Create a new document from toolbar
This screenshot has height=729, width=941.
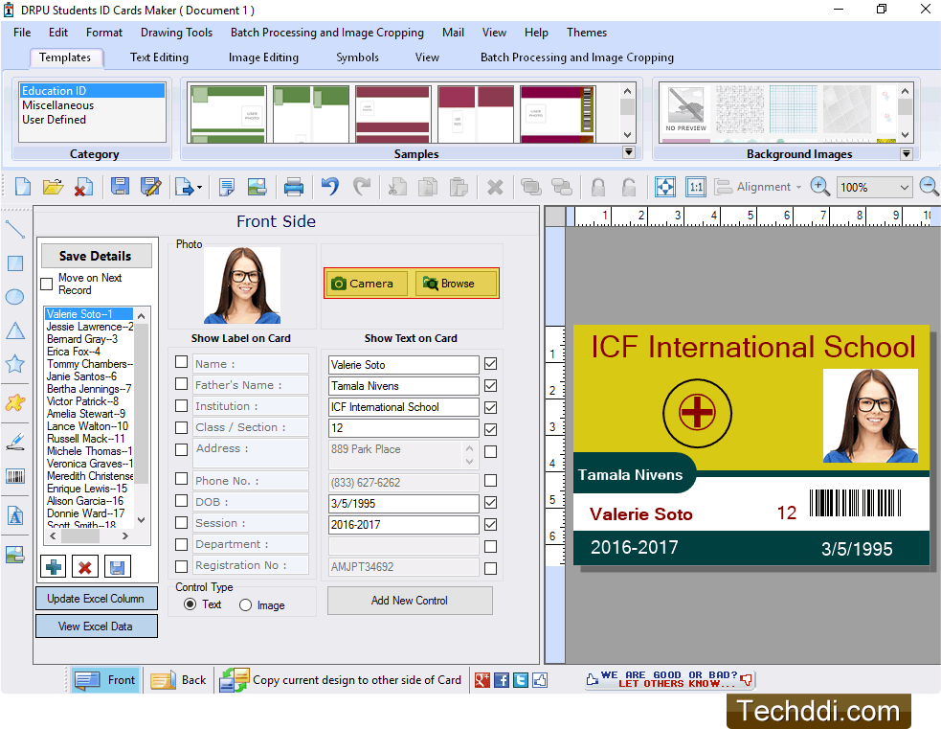(x=23, y=187)
